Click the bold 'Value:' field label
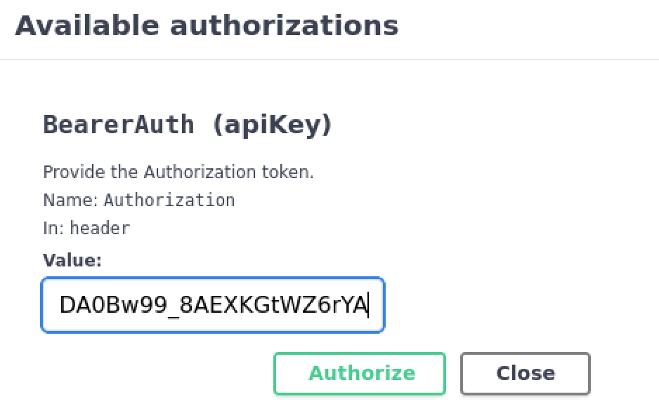The width and height of the screenshot is (659, 413). (72, 261)
